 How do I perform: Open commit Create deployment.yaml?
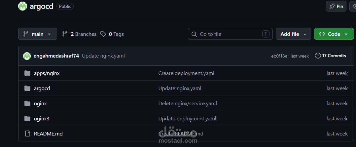[x=186, y=73]
